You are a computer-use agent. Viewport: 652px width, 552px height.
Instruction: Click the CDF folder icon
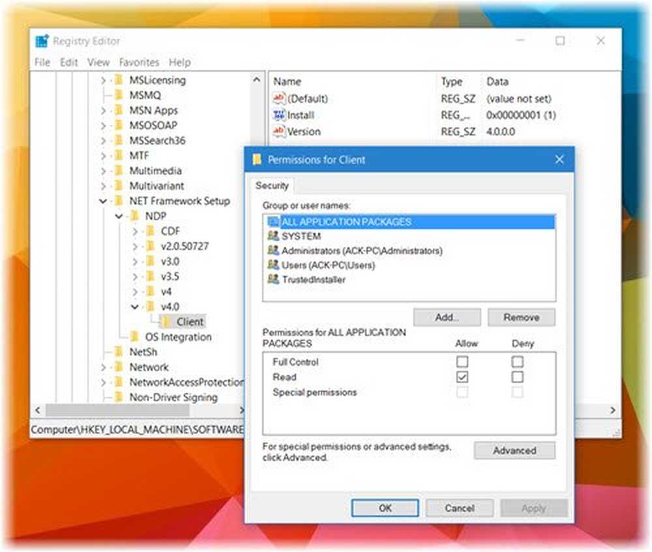[x=151, y=231]
